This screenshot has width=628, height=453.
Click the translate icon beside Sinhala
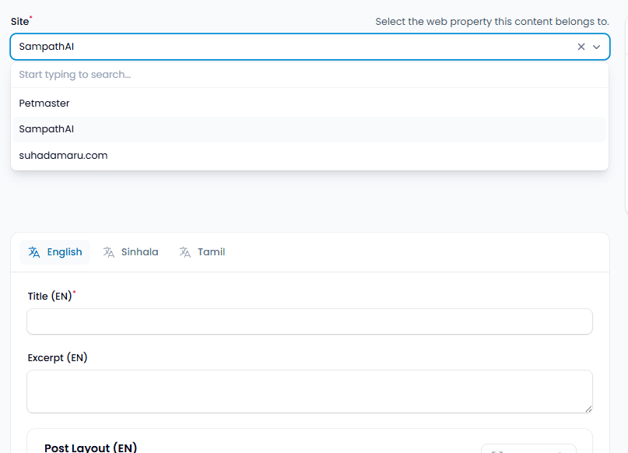point(108,252)
